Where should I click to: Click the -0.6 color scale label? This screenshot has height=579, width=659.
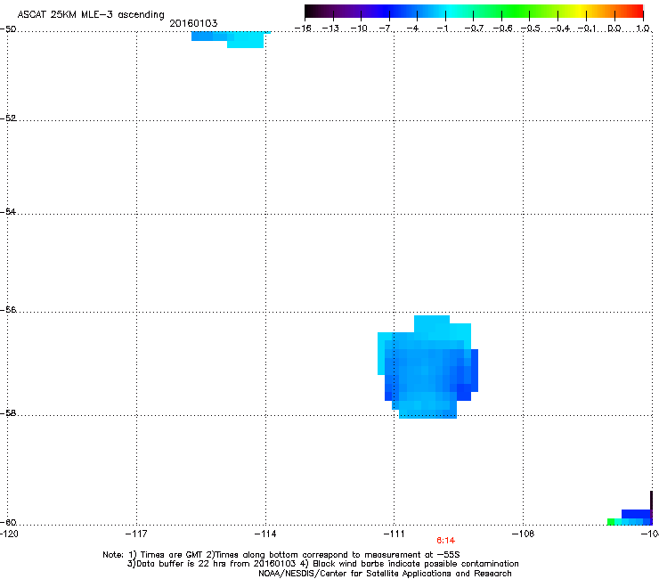[502, 29]
